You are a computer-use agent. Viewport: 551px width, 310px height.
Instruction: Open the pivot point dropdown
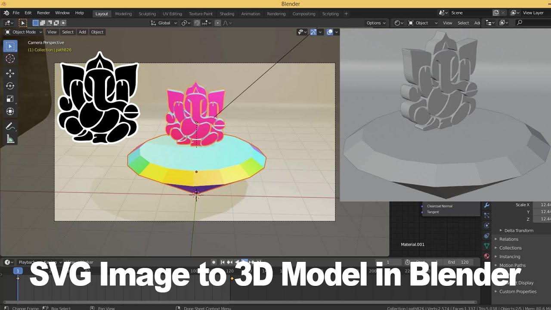(186, 23)
